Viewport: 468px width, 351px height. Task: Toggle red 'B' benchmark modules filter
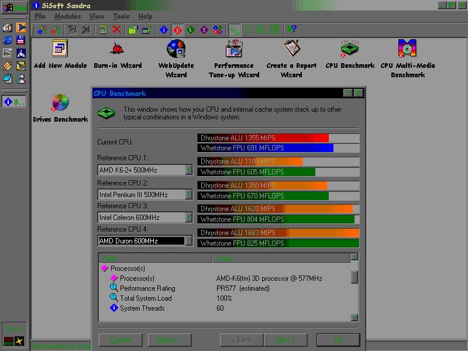[x=178, y=30]
